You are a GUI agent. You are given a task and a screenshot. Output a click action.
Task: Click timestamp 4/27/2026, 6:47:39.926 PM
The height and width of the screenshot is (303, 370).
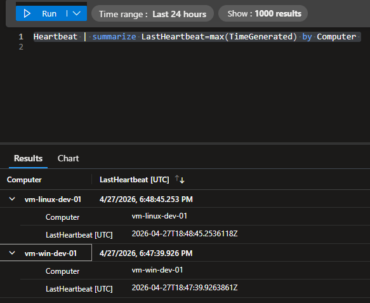(146, 253)
